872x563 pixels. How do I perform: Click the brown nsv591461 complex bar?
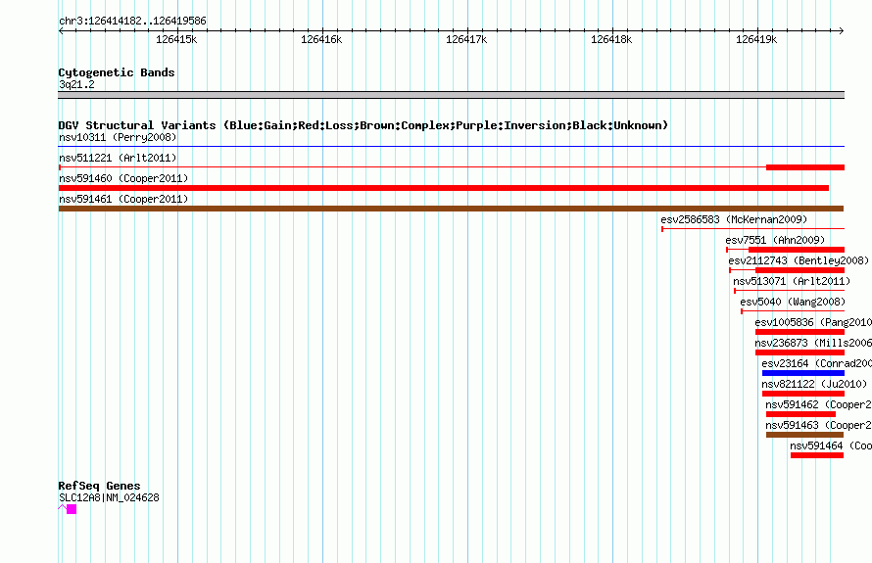pyautogui.click(x=451, y=209)
